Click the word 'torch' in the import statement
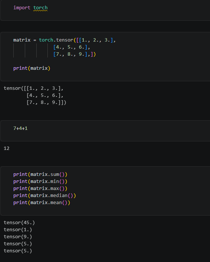Viewport: 210px width, 262px height. (x=40, y=8)
